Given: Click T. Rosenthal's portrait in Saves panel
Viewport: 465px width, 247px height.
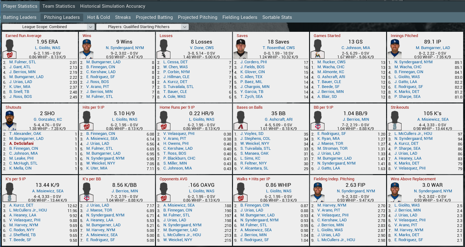Looking at the screenshot, I should 241,49.
